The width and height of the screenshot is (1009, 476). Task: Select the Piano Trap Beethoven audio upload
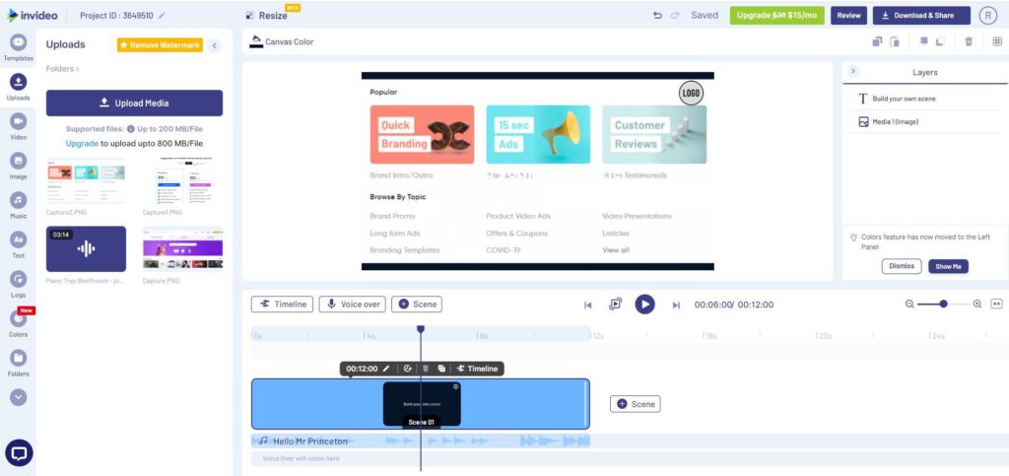click(x=86, y=248)
